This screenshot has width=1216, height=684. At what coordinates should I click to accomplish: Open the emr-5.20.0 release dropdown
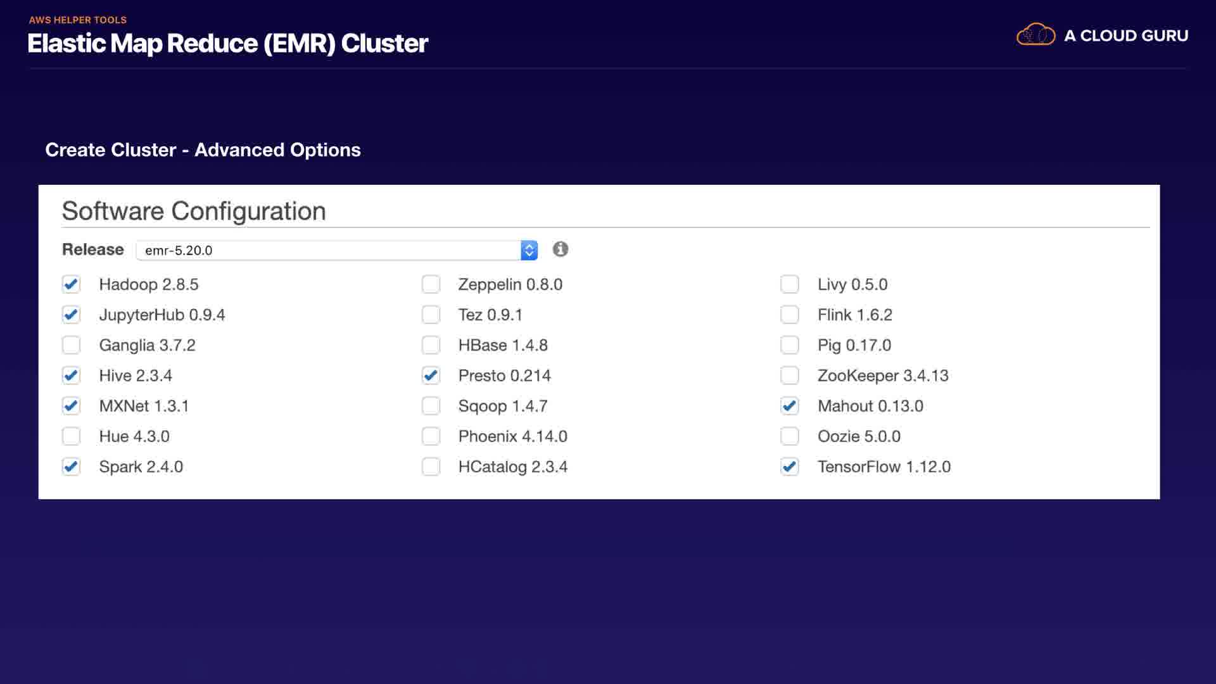click(x=329, y=250)
